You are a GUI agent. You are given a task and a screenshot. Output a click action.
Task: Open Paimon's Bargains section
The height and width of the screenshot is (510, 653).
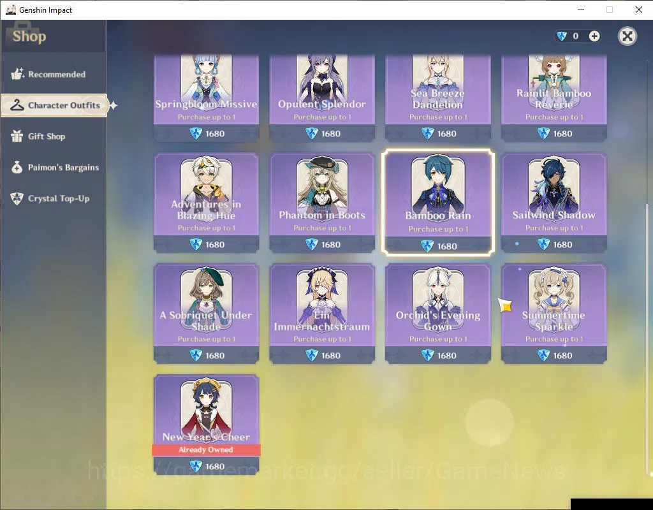[x=54, y=168]
